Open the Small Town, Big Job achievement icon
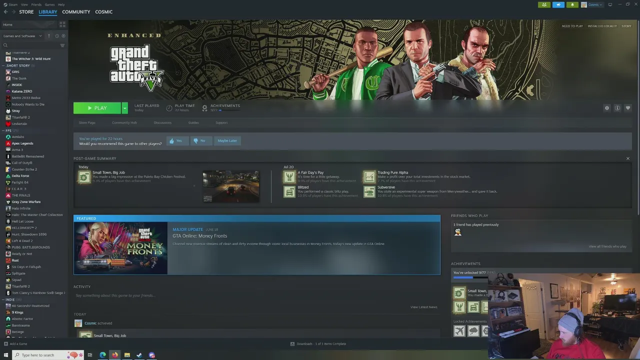Screen dimensions: 640x360 click(x=84, y=177)
